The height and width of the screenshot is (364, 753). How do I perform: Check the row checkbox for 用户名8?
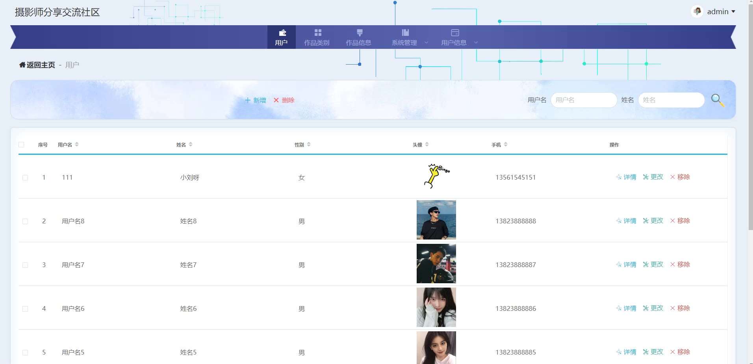pos(25,221)
